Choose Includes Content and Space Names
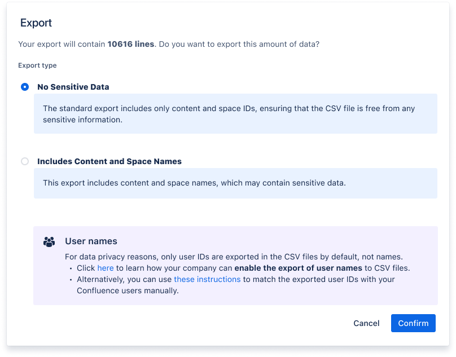Viewport: 456px width, 357px height. pyautogui.click(x=25, y=161)
